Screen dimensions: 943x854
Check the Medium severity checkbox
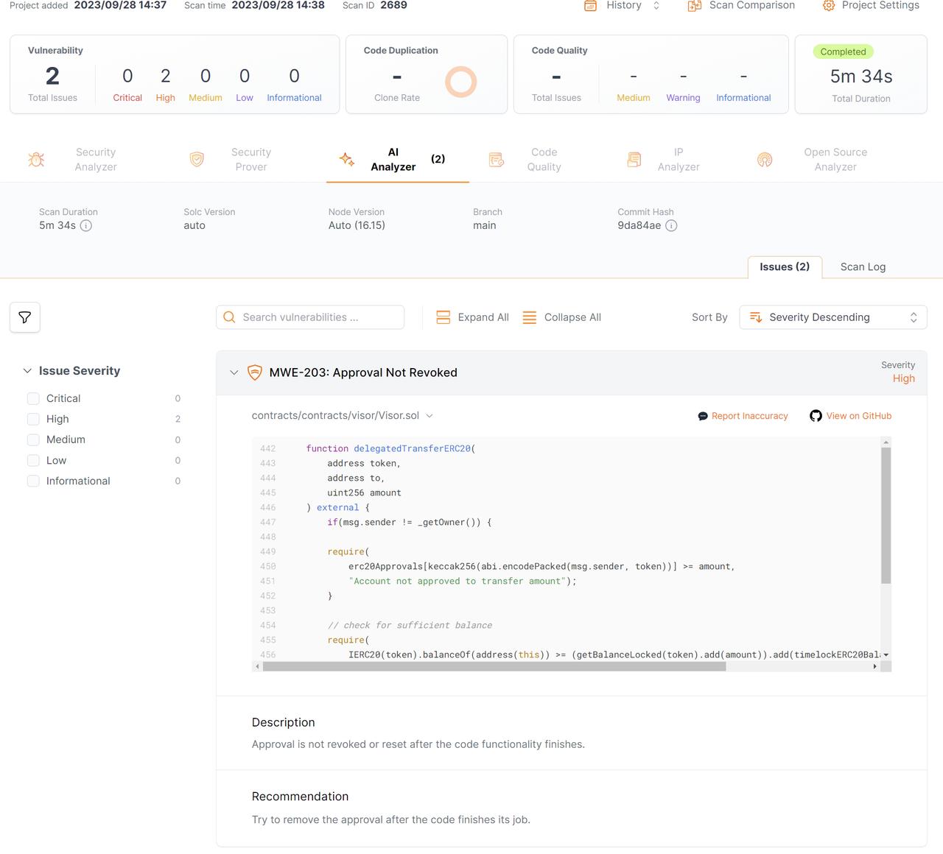point(33,440)
